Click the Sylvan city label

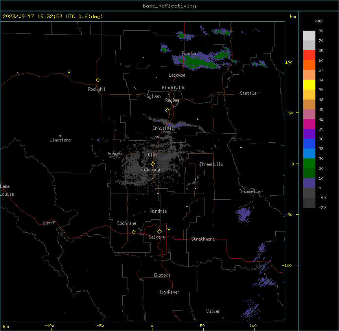pos(153,96)
